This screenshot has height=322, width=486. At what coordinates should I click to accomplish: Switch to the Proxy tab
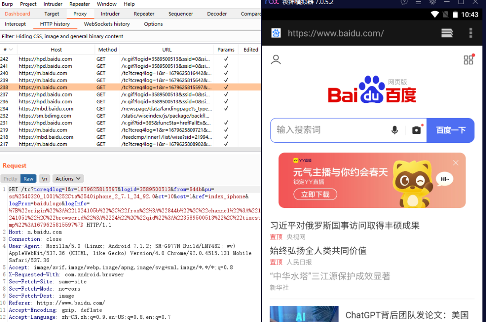[80, 14]
